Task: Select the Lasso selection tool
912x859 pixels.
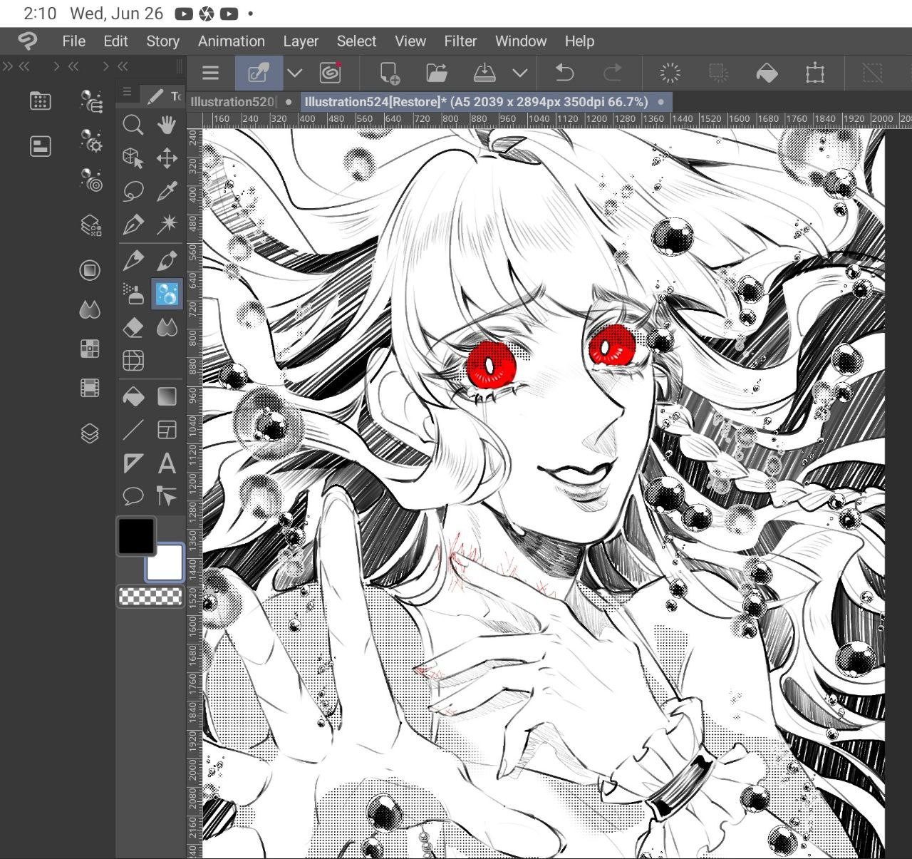Action: [133, 191]
